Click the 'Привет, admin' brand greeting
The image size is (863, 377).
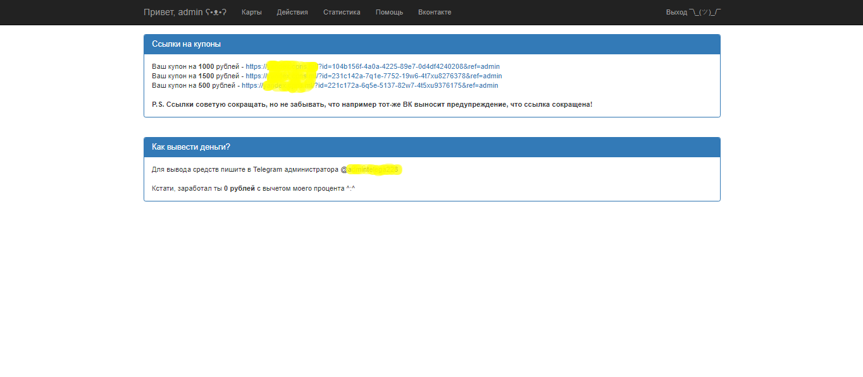[173, 12]
